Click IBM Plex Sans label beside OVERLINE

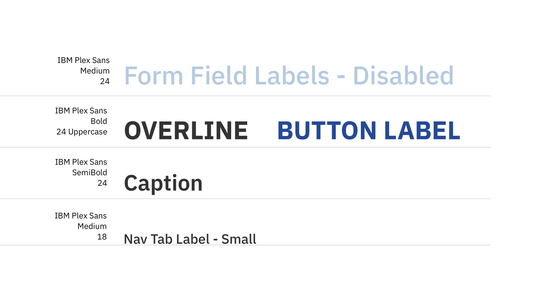click(x=81, y=111)
